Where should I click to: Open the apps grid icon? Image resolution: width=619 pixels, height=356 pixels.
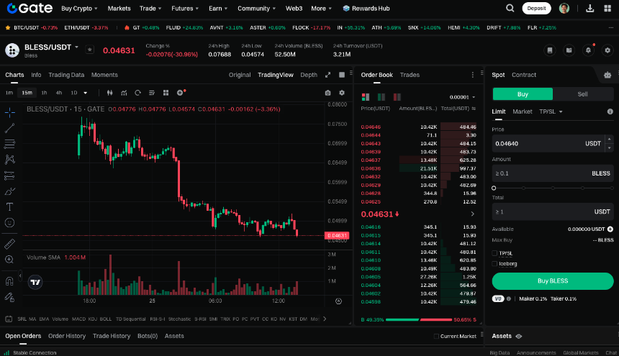point(607,9)
